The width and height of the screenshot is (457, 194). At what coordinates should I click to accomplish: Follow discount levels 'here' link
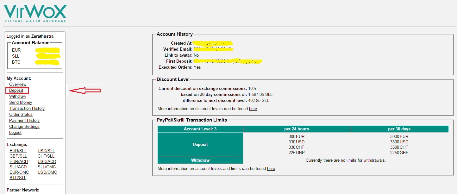point(253,109)
